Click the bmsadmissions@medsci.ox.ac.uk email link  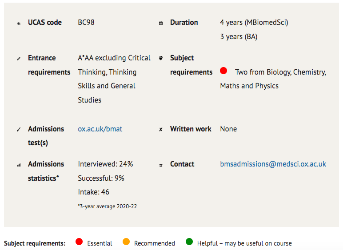coord(273,164)
